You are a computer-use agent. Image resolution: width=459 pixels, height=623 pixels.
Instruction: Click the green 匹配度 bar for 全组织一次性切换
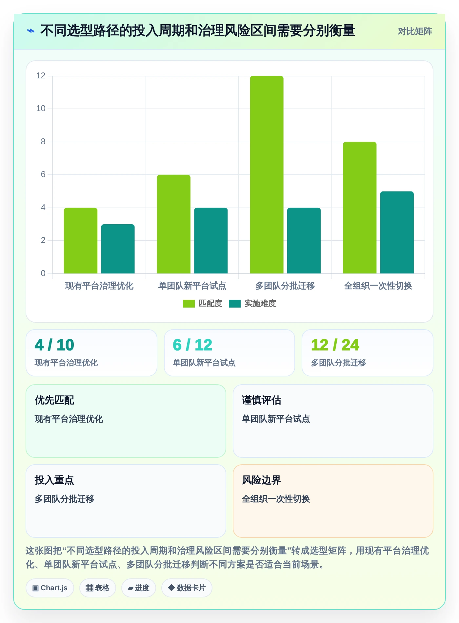[x=360, y=208]
